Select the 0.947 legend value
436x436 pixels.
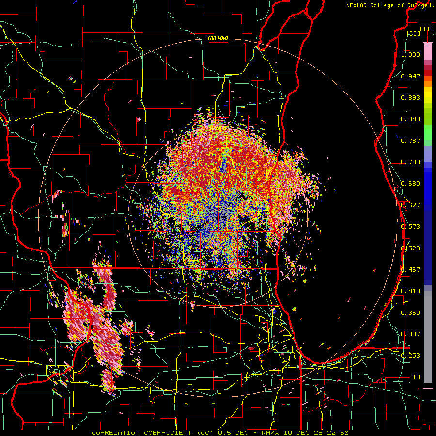coord(410,76)
